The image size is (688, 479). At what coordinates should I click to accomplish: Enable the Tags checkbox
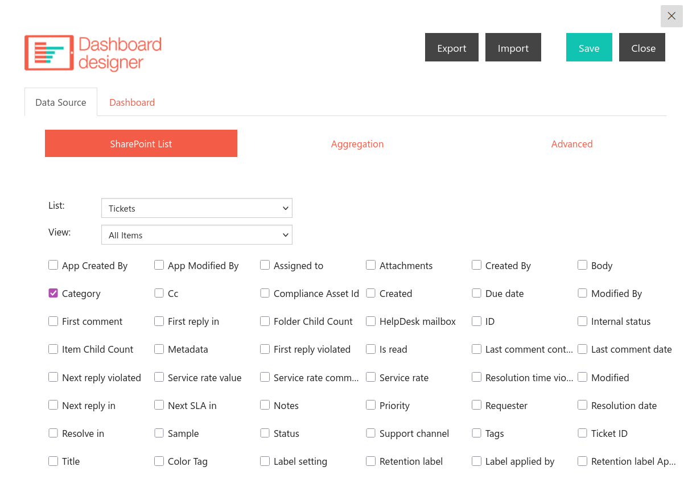coord(476,432)
